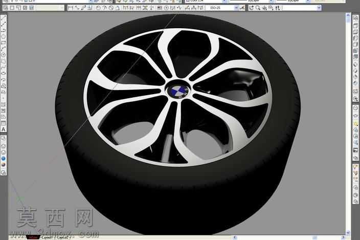The image size is (360, 240).
Task: Choose the Linear Dimension tool
Action: click(71, 8)
